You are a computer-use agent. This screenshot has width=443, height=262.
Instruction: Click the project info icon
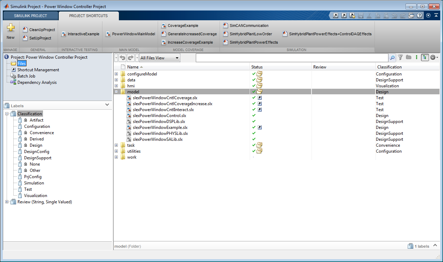[x=6, y=57]
